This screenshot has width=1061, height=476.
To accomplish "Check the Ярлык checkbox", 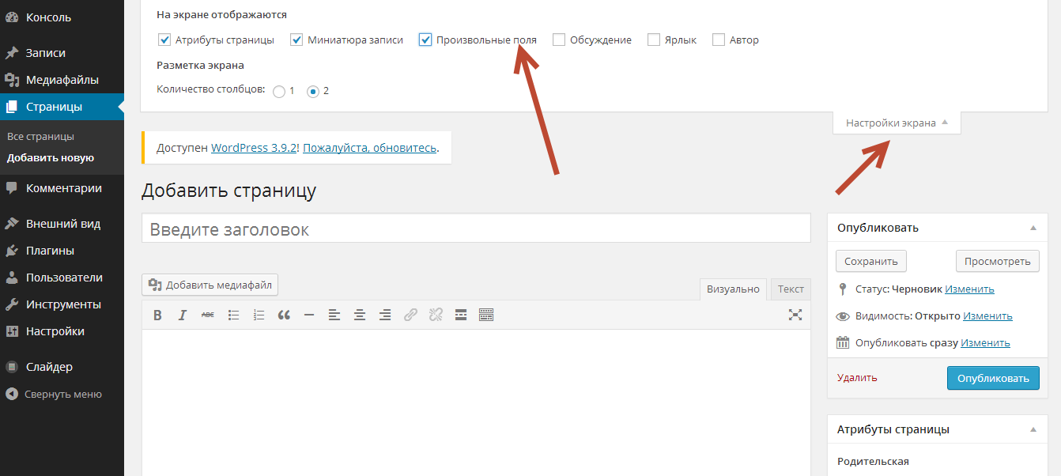I will pos(654,40).
